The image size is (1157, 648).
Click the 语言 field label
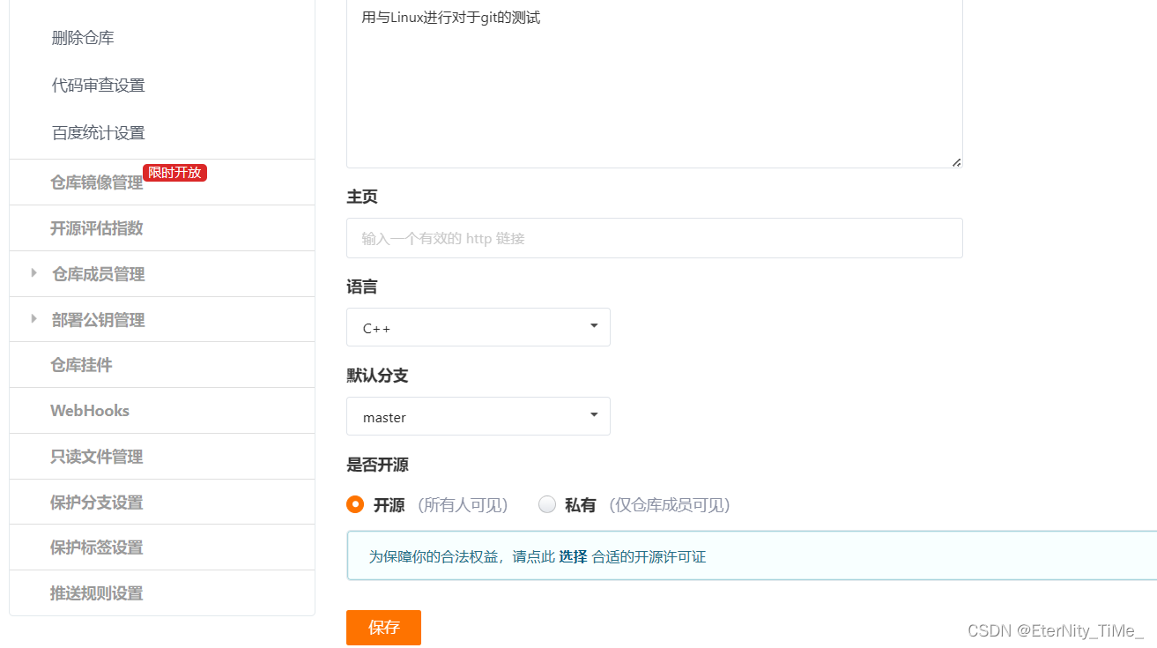click(x=362, y=287)
